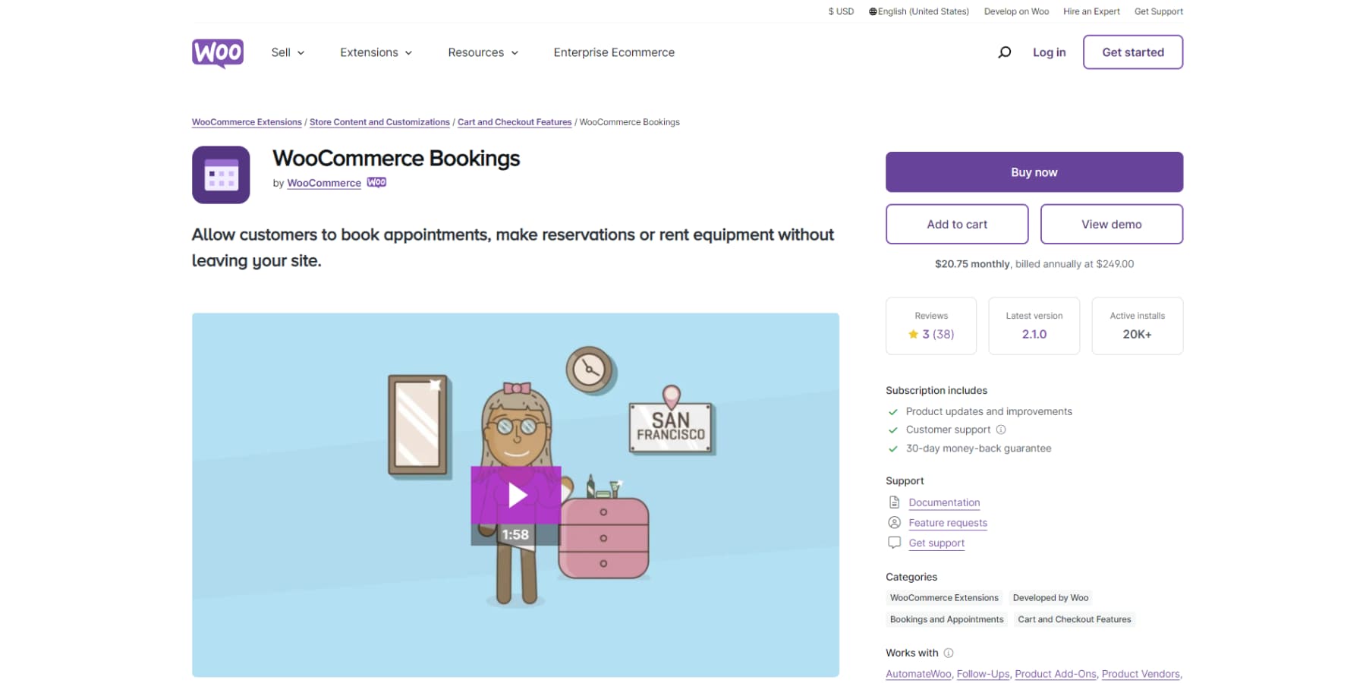Open Cart and Checkout Features breadcrumb
Image resolution: width=1366 pixels, height=683 pixels.
[515, 122]
